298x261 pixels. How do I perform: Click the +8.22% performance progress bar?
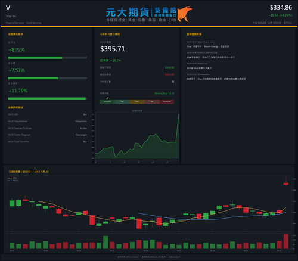(x=48, y=58)
